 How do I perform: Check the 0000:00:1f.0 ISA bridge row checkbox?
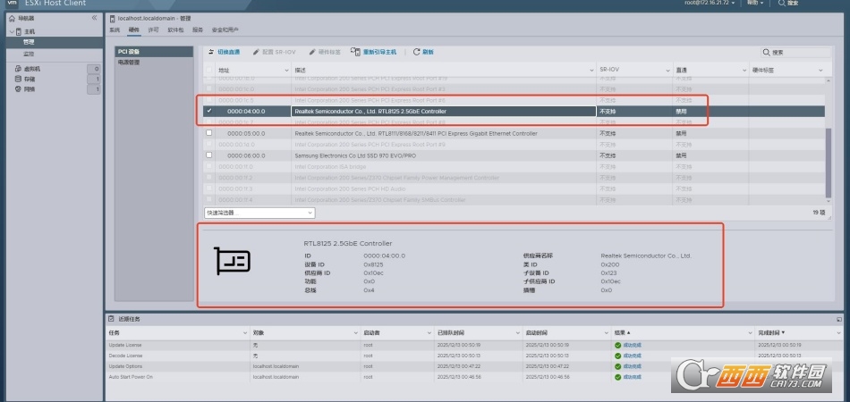click(209, 167)
